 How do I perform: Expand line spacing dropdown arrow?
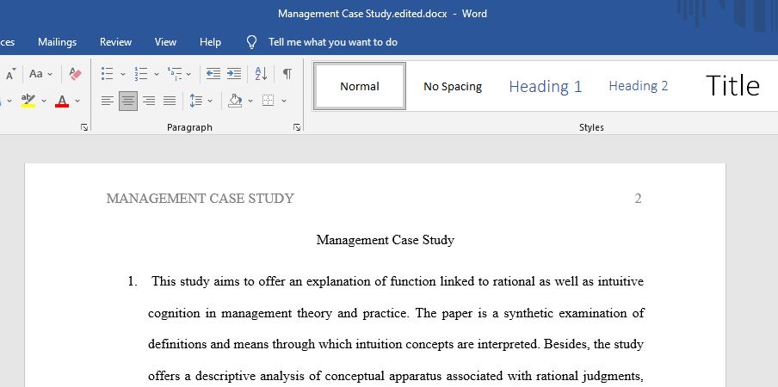[210, 101]
